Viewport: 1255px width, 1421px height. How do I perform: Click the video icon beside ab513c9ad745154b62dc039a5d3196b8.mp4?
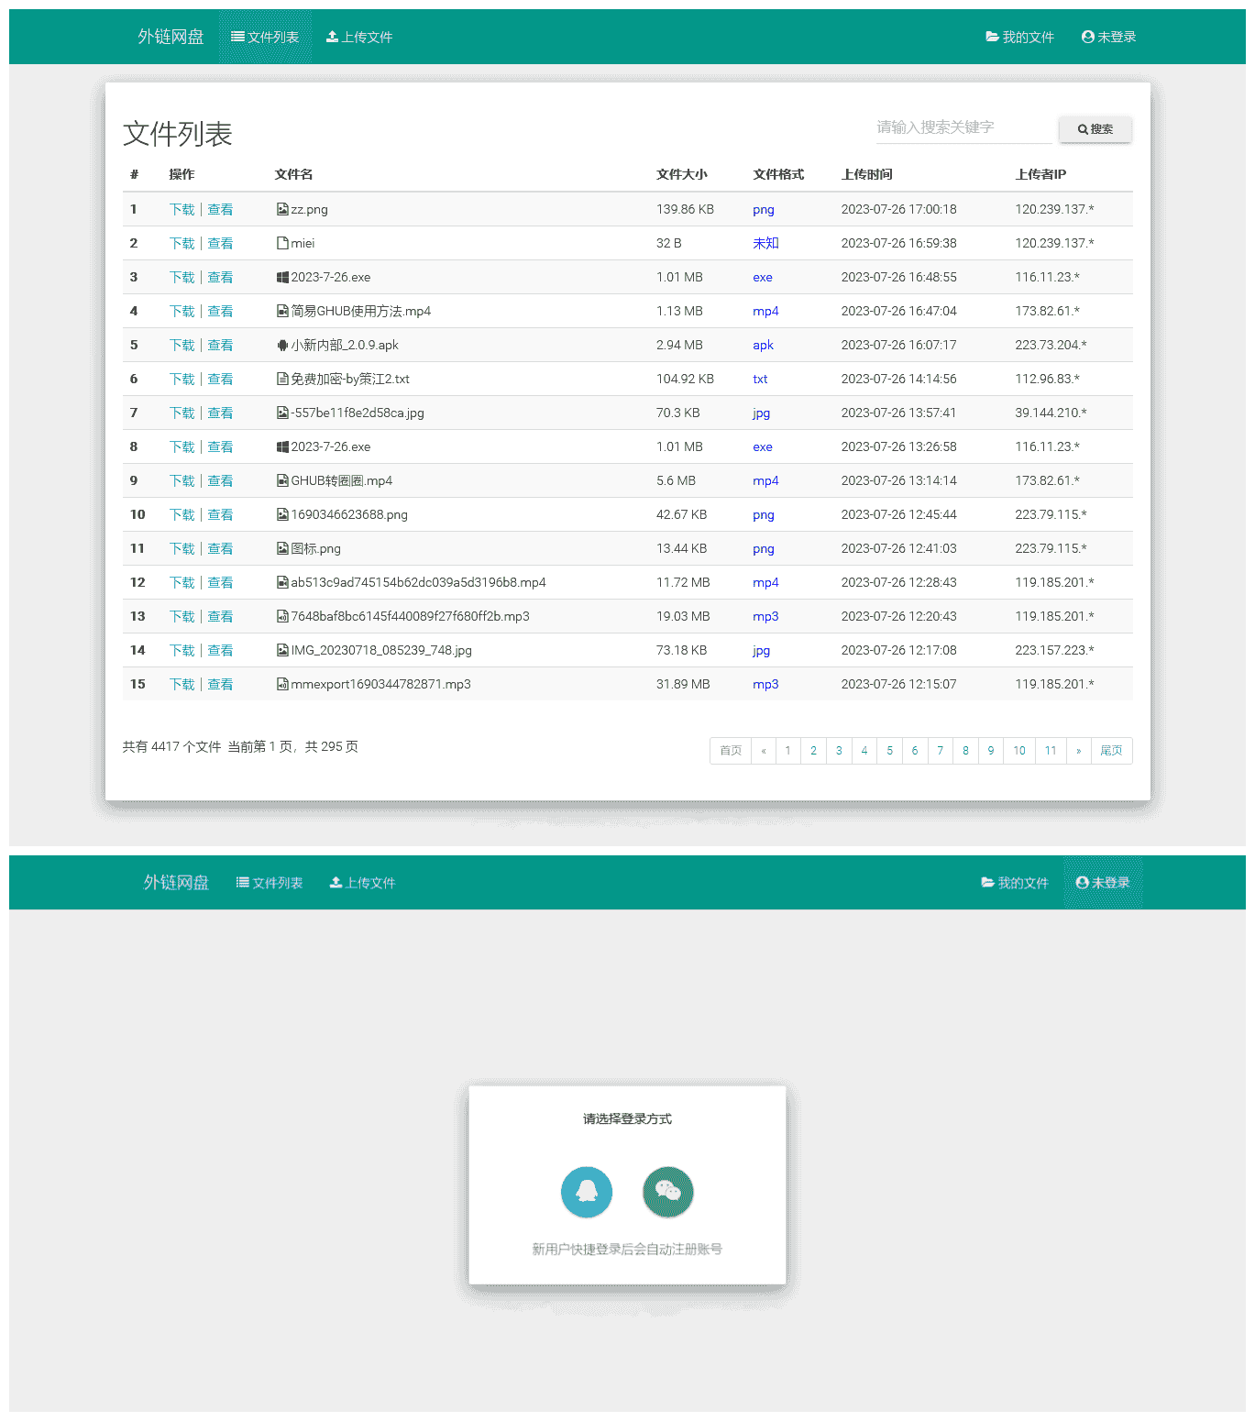click(282, 582)
